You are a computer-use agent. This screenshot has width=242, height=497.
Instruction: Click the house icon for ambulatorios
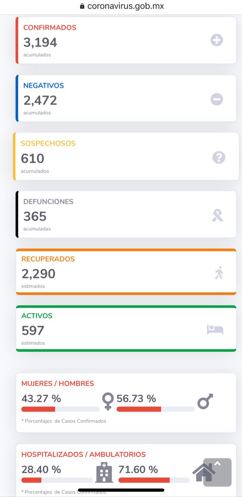[x=203, y=472]
